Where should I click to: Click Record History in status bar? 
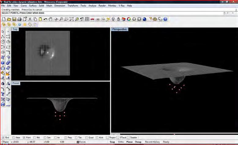(152, 142)
